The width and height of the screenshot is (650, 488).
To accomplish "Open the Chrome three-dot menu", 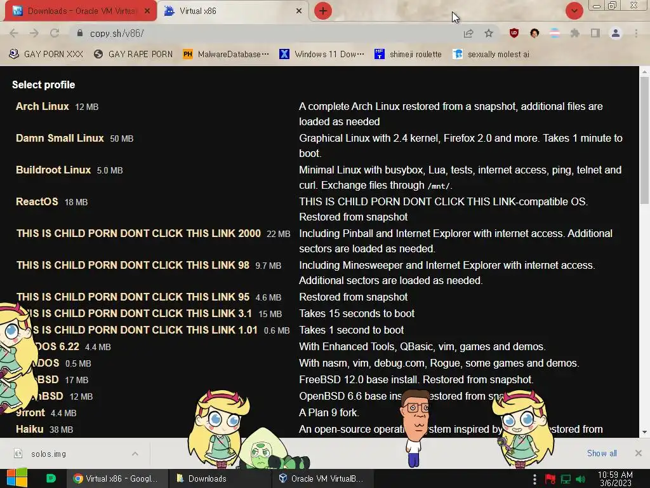I will pyautogui.click(x=636, y=33).
